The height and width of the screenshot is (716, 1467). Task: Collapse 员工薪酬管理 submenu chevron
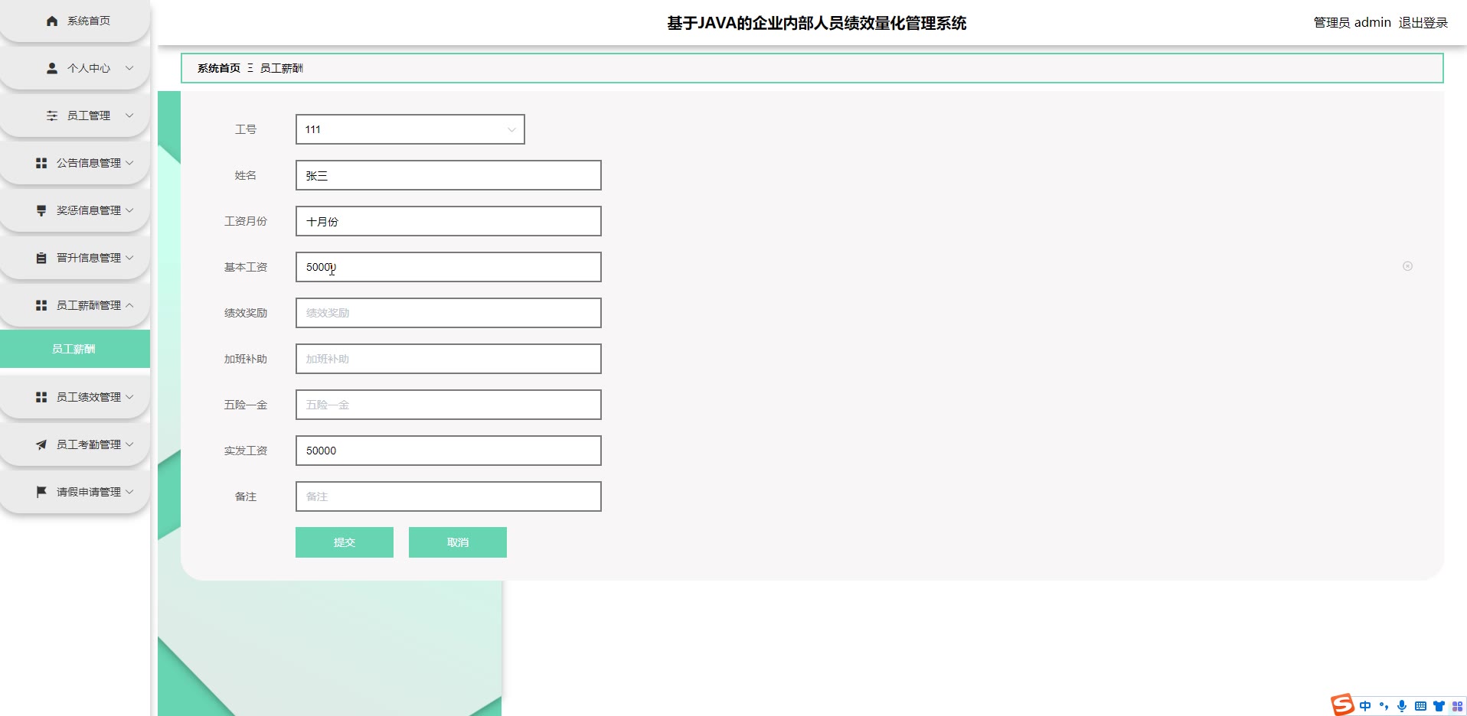129,305
